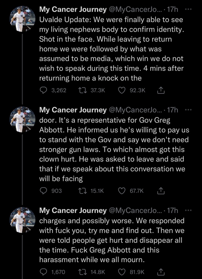Open more options menu on first tweet
The height and width of the screenshot is (279, 202).
click(188, 9)
